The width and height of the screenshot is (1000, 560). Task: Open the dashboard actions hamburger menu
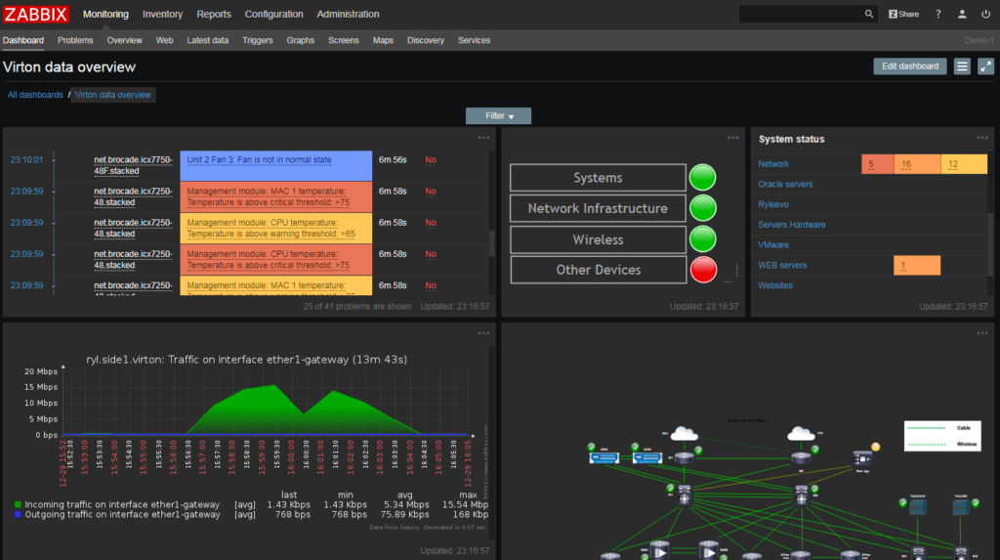click(962, 66)
